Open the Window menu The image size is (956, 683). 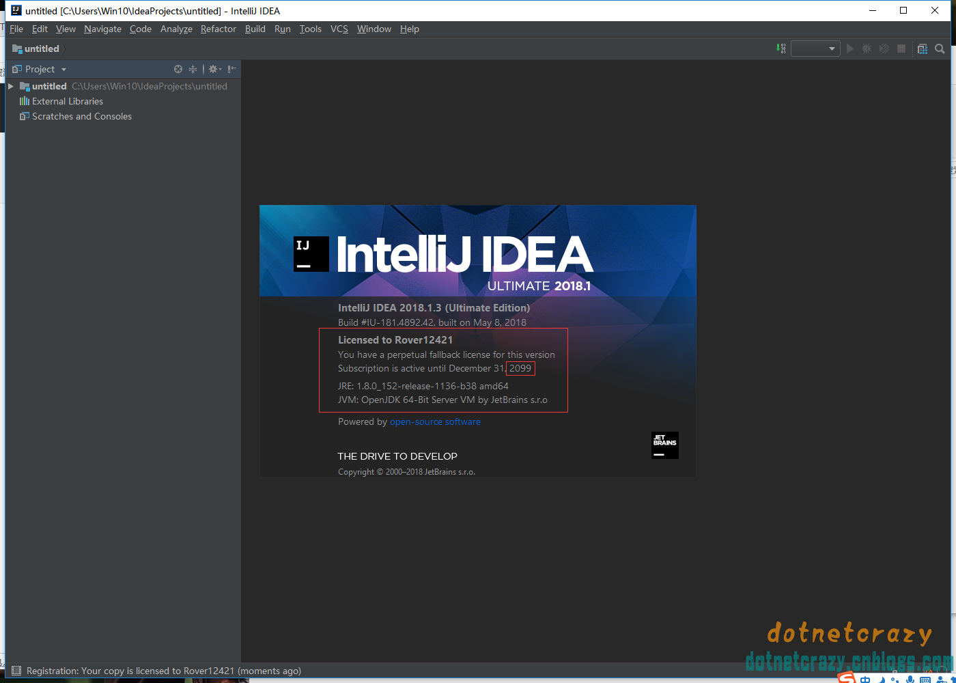click(374, 29)
